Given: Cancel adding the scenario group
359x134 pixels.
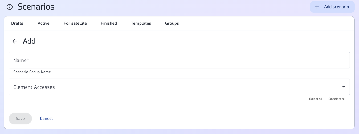Looking at the screenshot, I should point(46,119).
